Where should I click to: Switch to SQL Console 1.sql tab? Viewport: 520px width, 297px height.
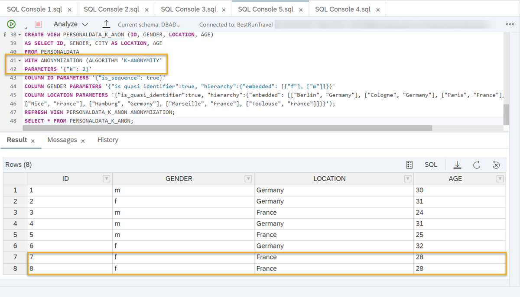point(34,9)
